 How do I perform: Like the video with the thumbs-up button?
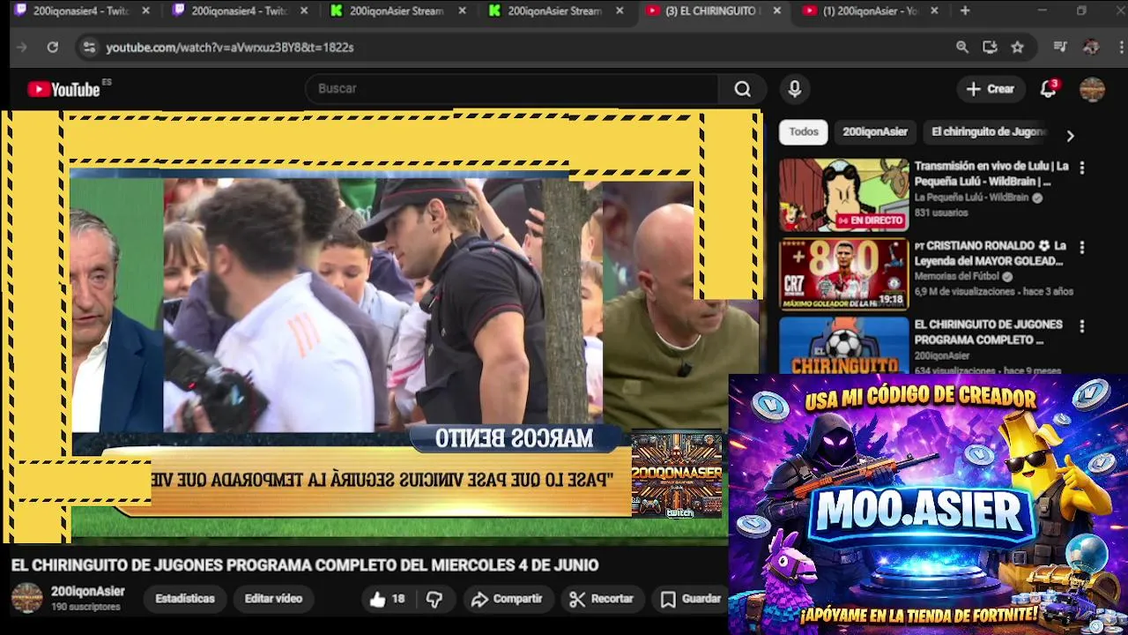387,599
